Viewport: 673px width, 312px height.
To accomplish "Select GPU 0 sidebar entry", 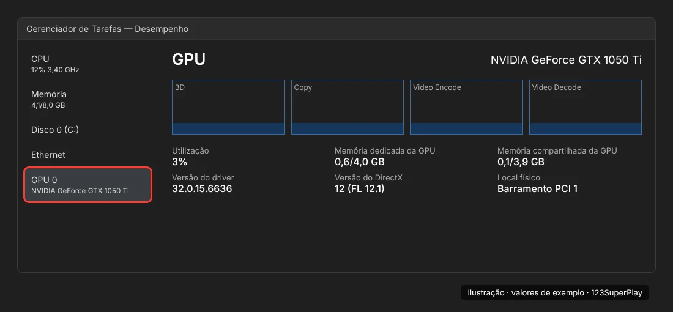I will (x=87, y=185).
